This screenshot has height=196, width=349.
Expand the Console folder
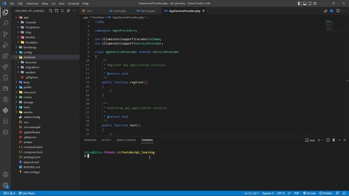tap(18, 22)
